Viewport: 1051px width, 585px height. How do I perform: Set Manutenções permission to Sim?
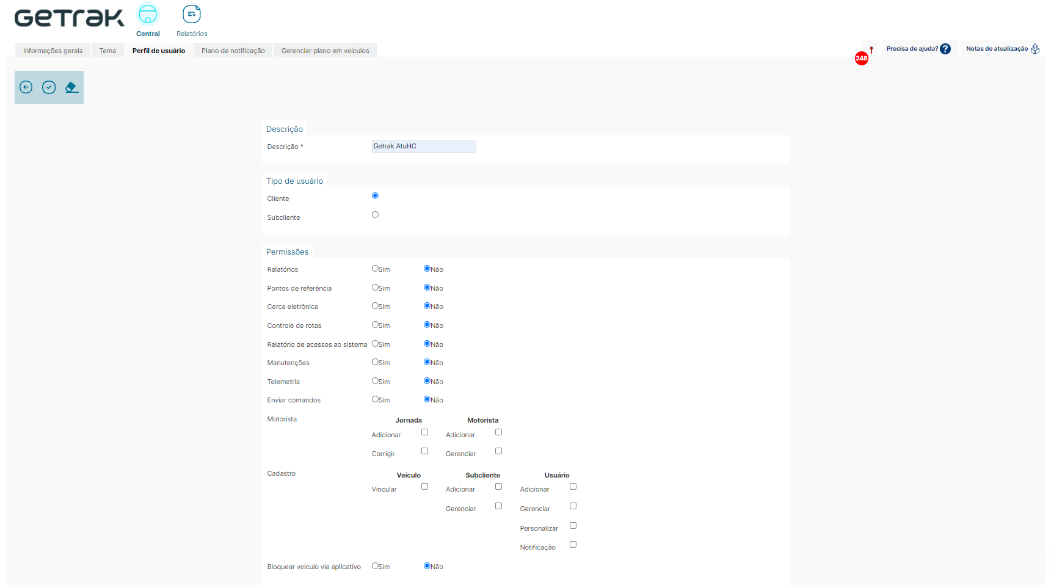(375, 362)
